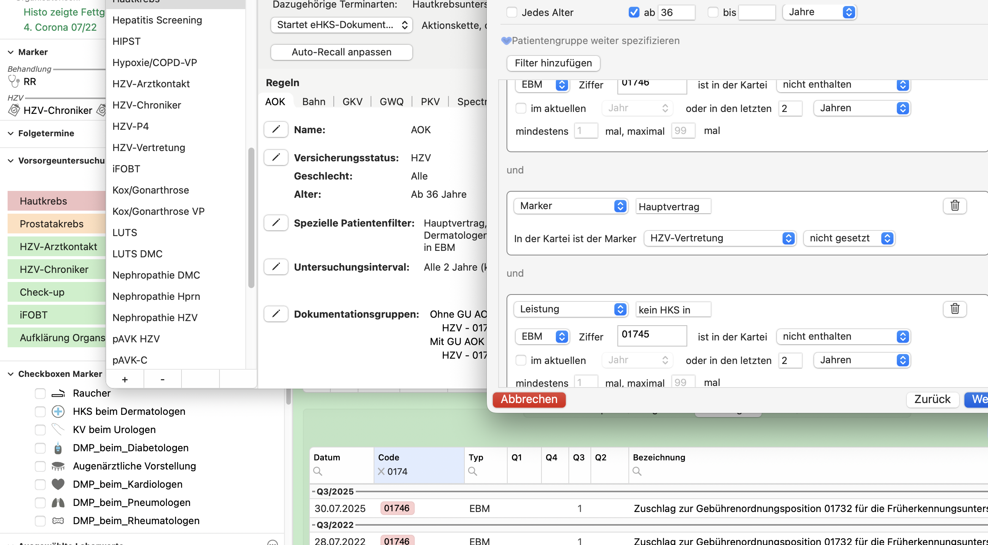This screenshot has width=988, height=545.
Task: Click the Datum column search magnifier
Action: 317,471
